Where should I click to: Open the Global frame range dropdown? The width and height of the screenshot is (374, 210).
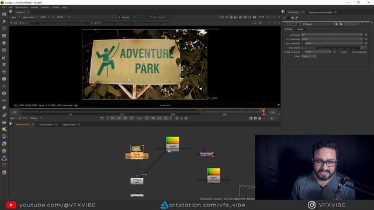pos(36,118)
